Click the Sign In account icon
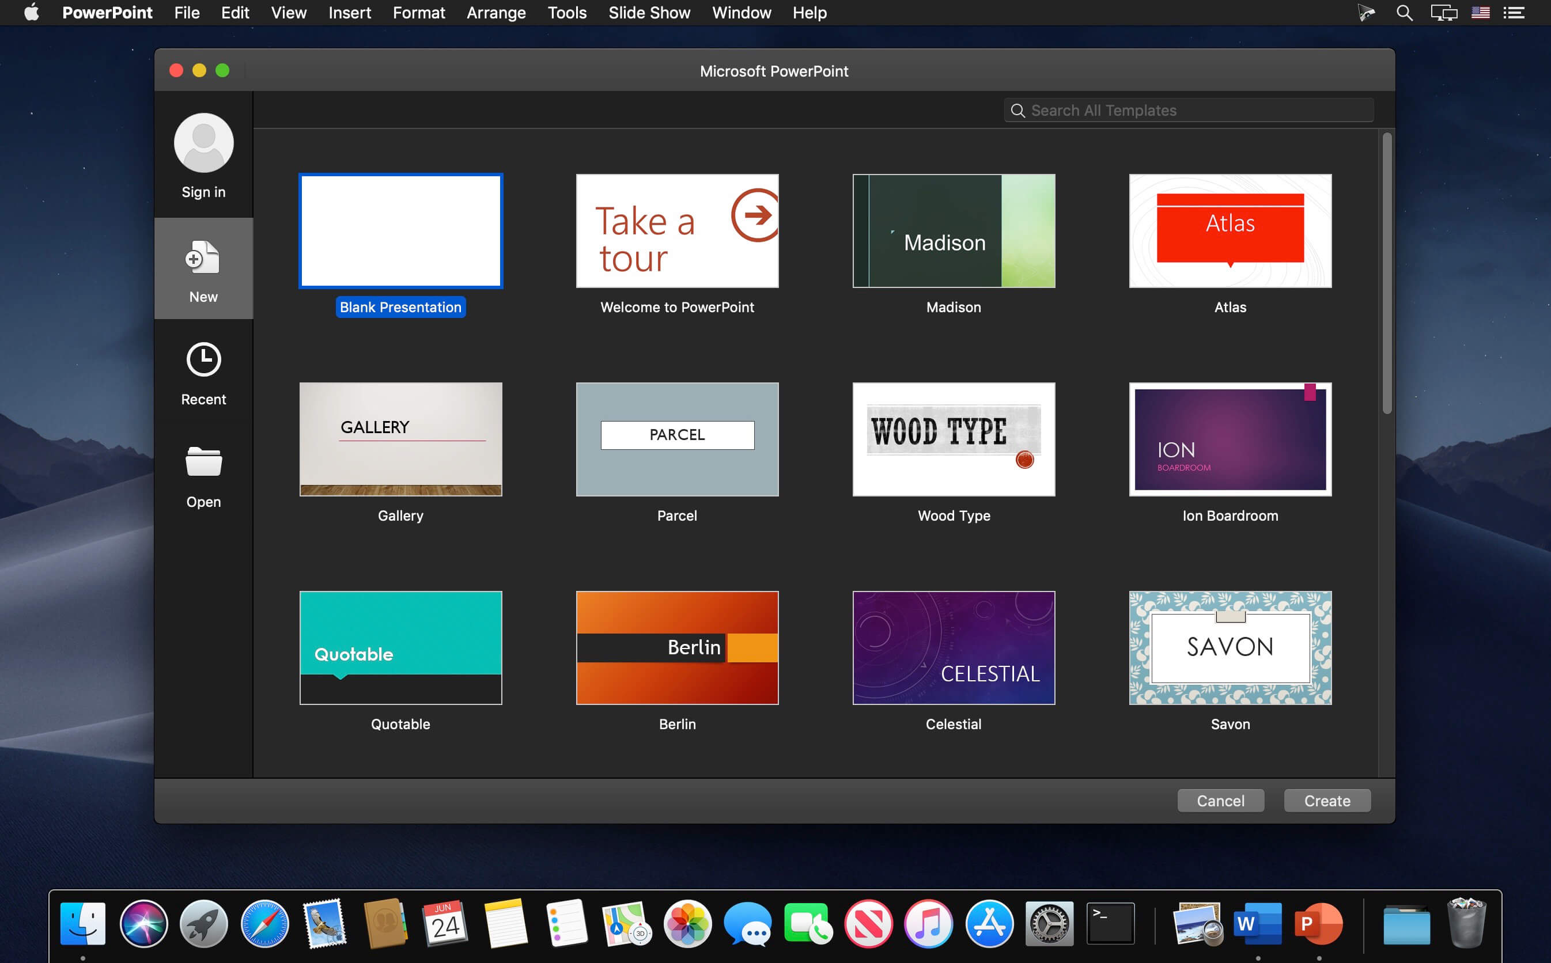Image resolution: width=1551 pixels, height=963 pixels. [x=204, y=142]
